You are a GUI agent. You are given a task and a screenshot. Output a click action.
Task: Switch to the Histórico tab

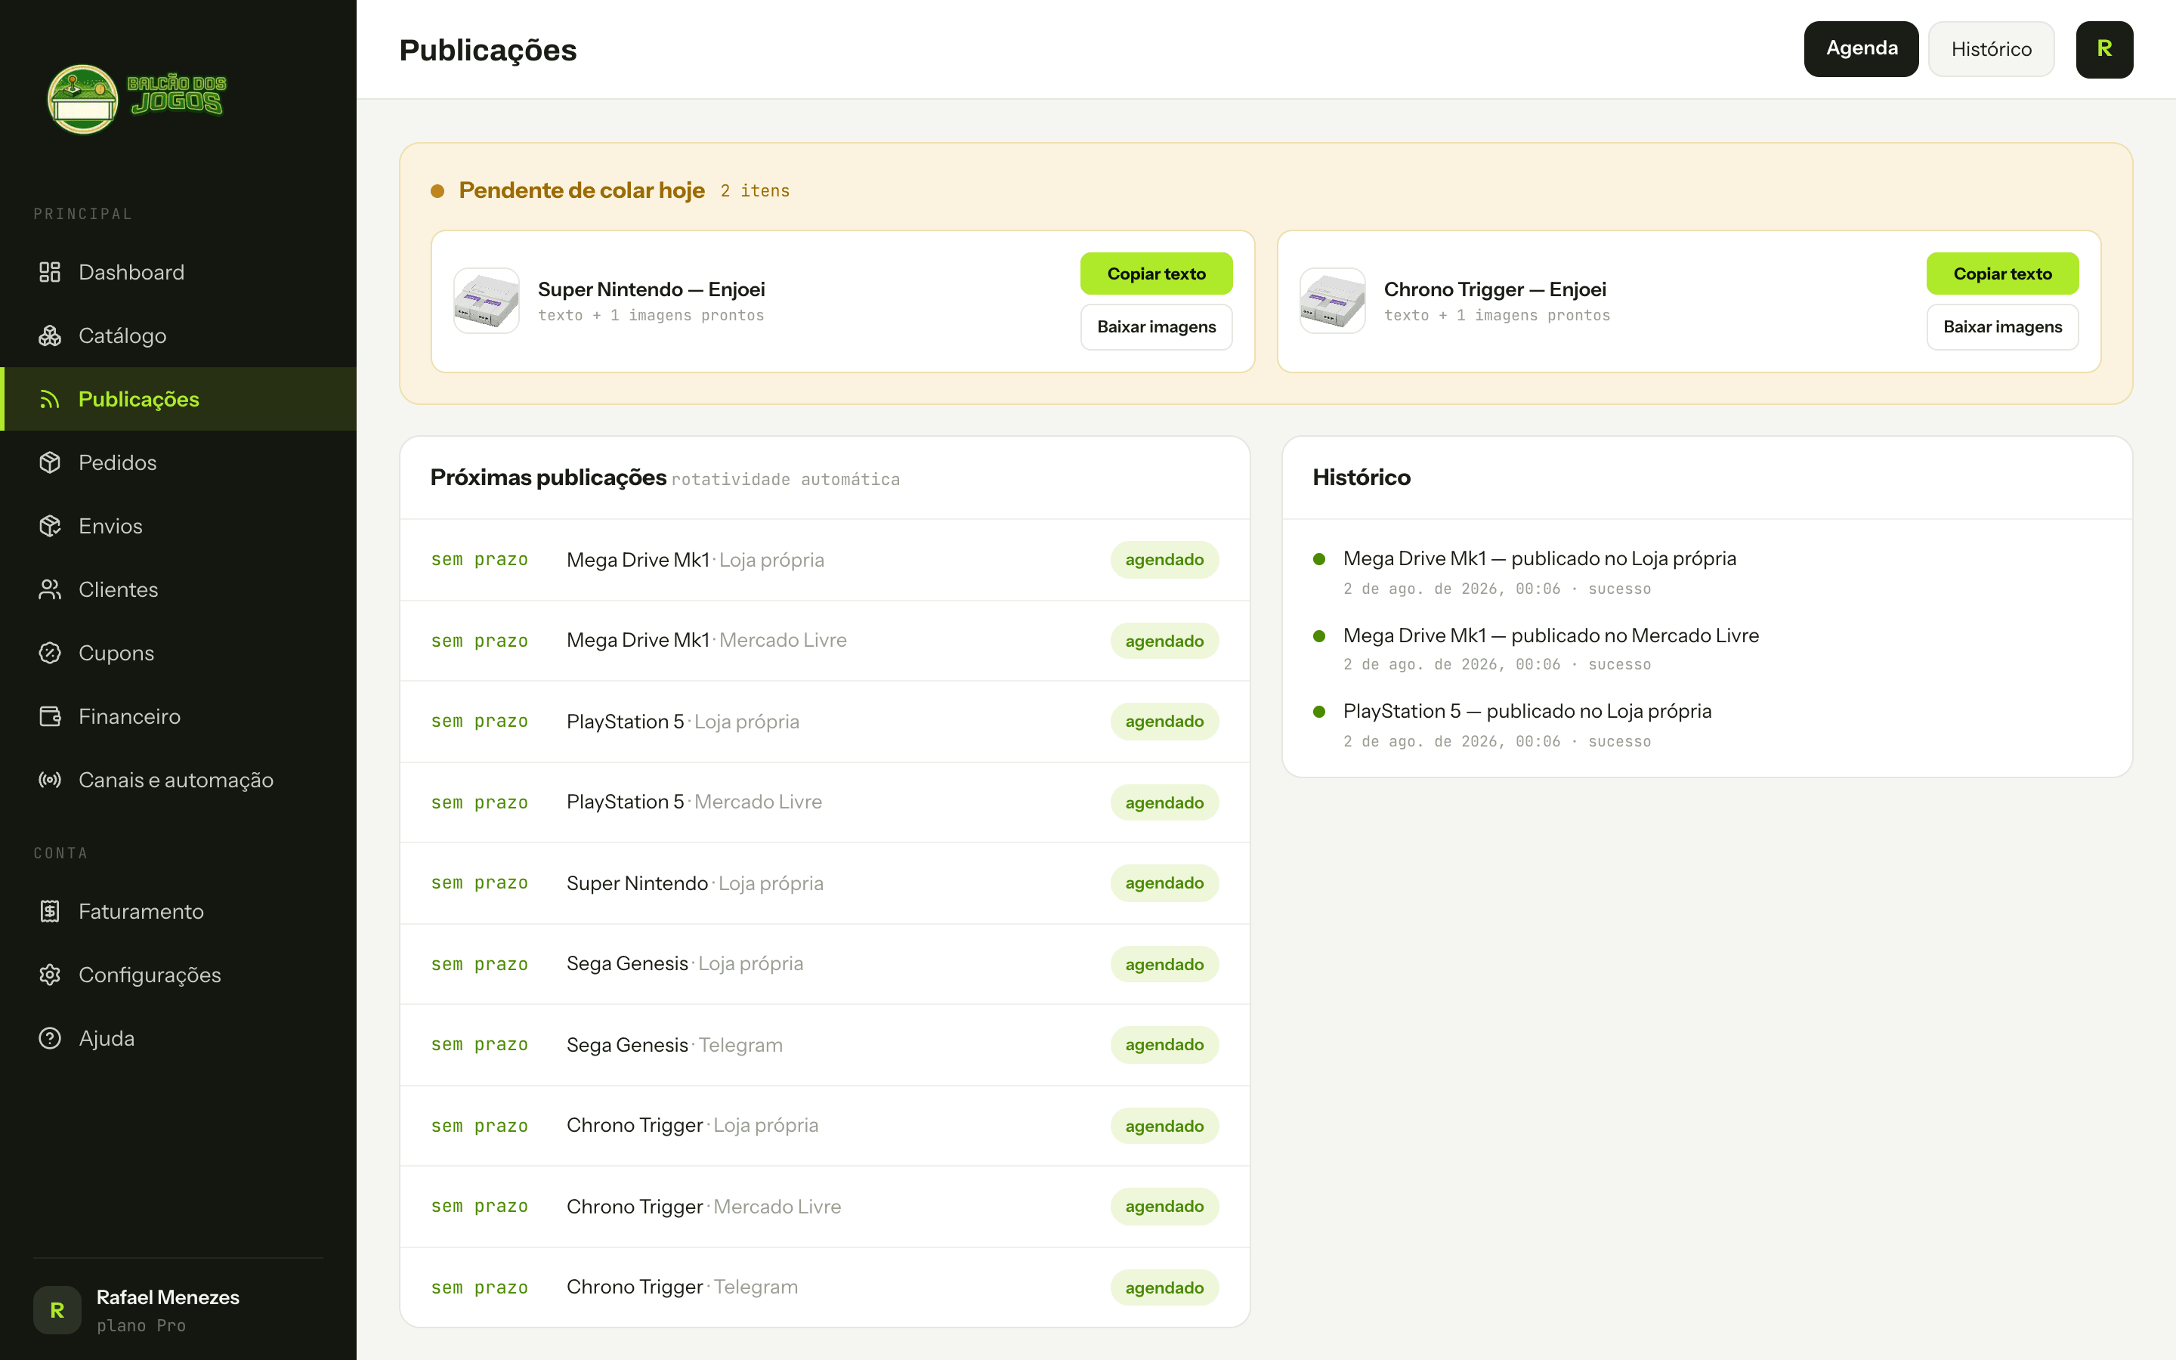click(x=1991, y=49)
